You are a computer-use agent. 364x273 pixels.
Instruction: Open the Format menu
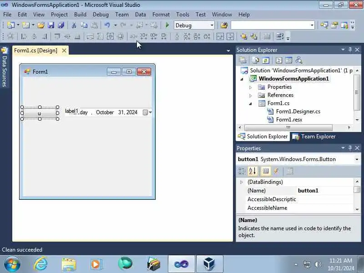pyautogui.click(x=161, y=15)
